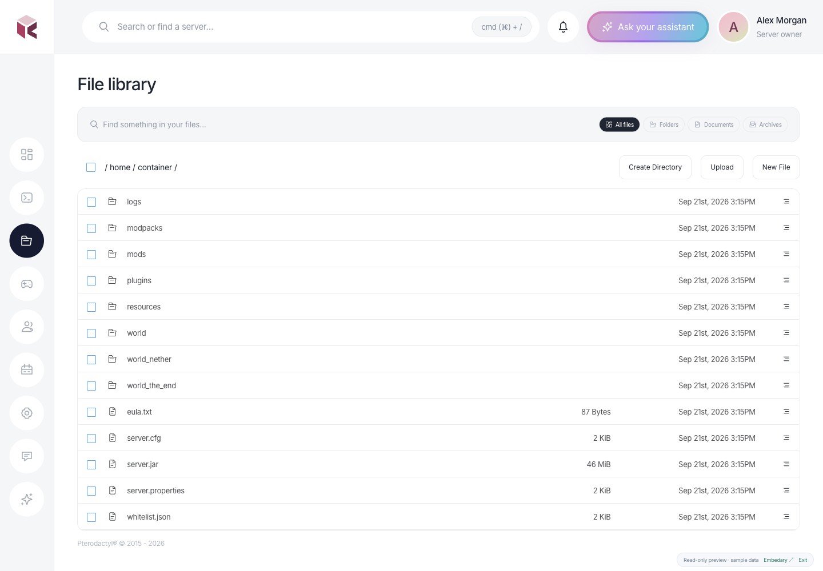Viewport: 823px width, 571px height.
Task: Click Ask your assistant
Action: pos(648,27)
